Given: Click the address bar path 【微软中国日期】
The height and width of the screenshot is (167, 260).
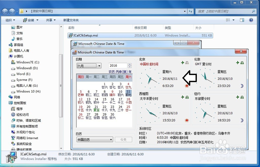Looking at the screenshot, I should [x=42, y=11].
